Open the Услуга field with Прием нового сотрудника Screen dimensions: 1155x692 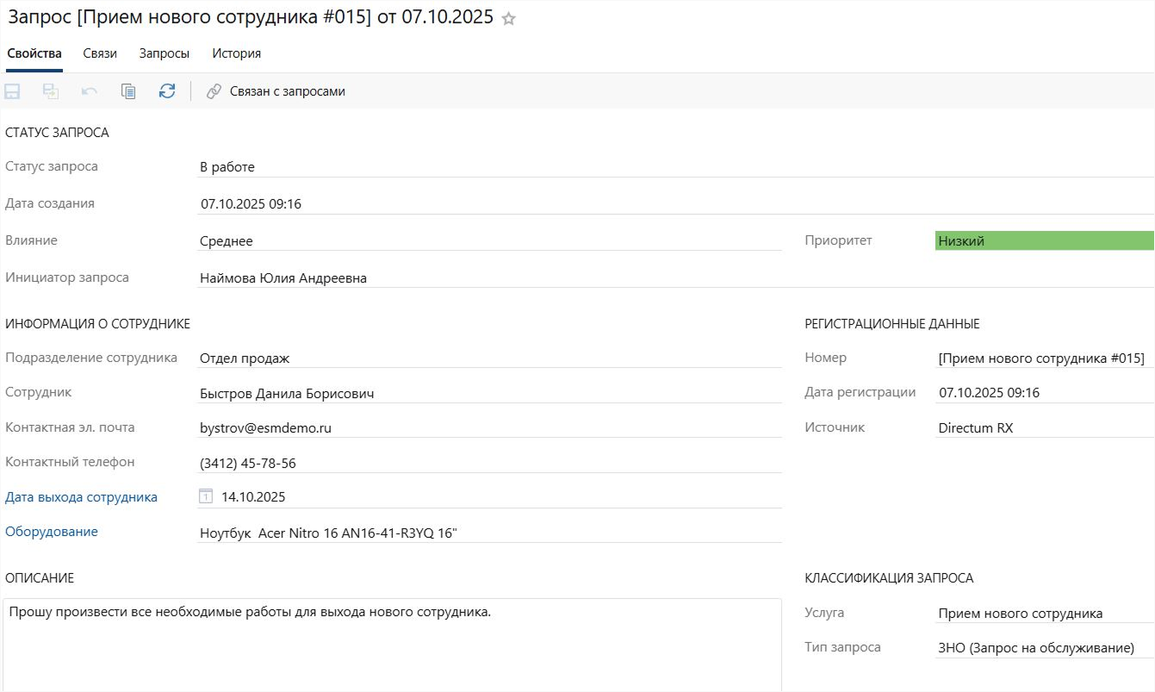1044,614
